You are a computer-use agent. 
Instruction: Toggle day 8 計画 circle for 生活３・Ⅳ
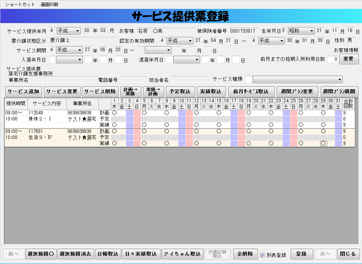(167, 131)
